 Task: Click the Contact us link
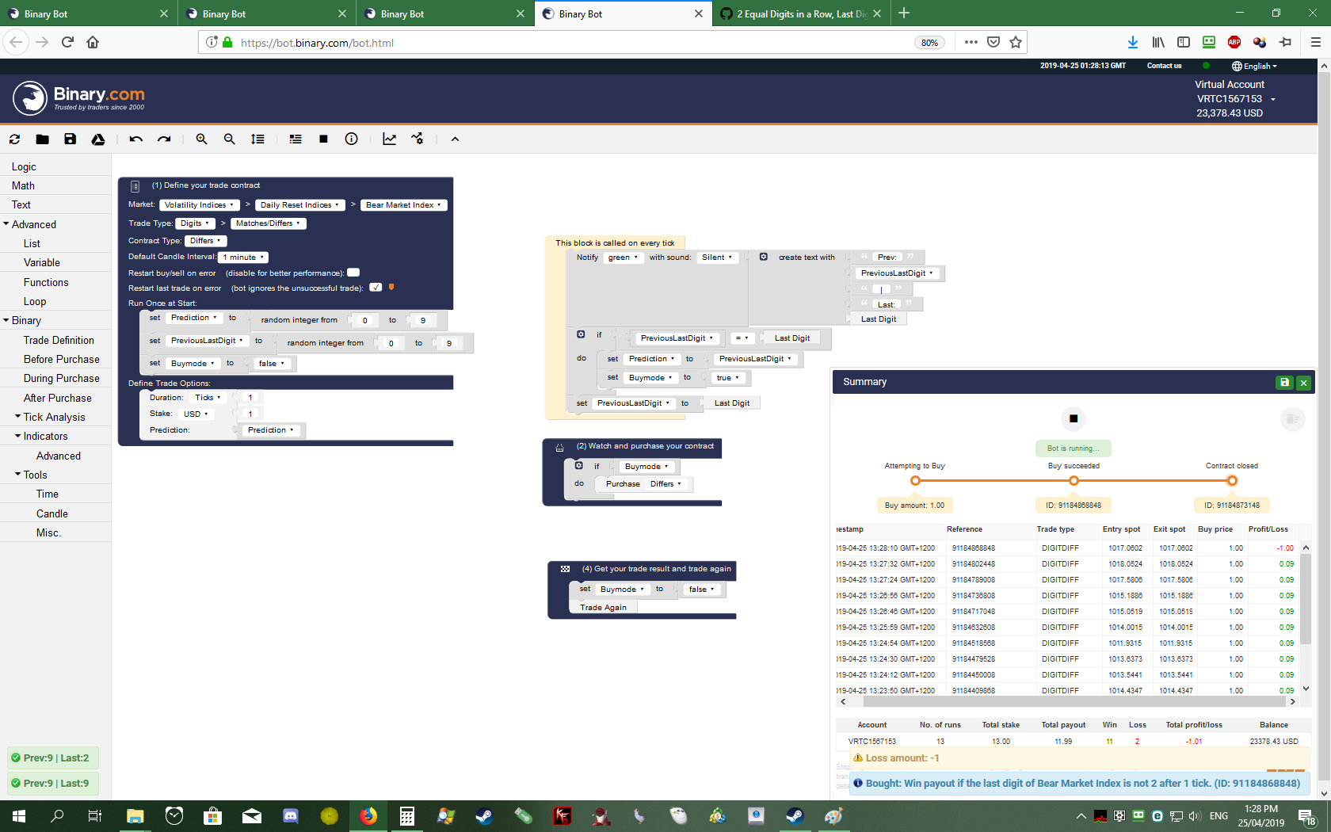pyautogui.click(x=1164, y=65)
